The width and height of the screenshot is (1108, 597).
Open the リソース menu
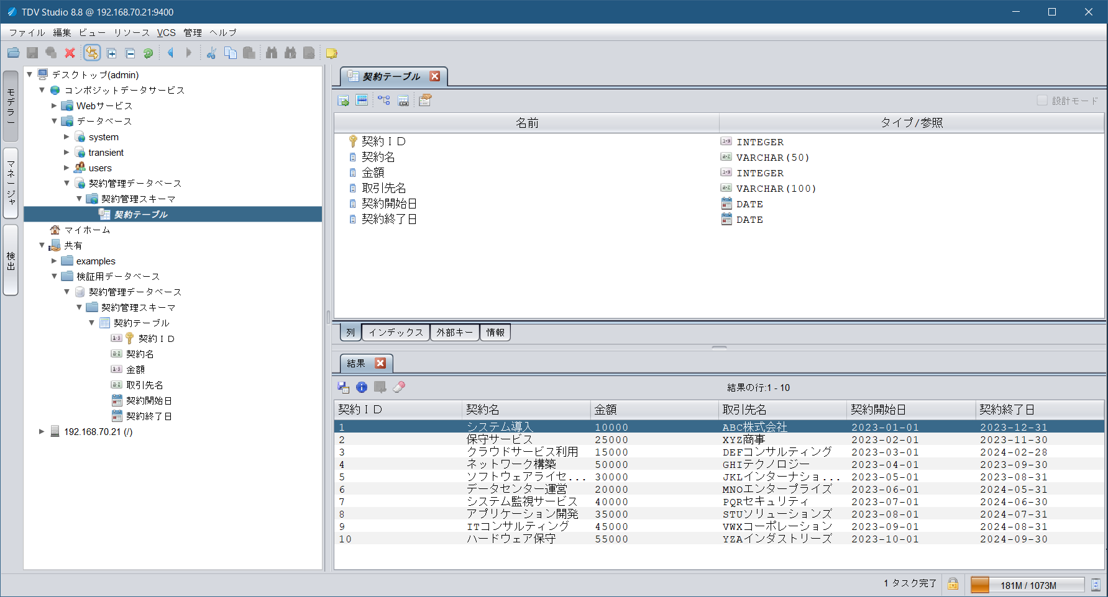point(131,32)
